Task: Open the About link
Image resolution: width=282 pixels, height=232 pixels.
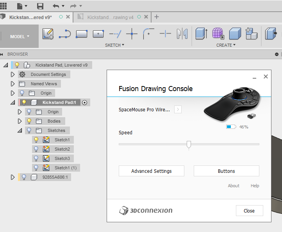Action: tap(234, 186)
